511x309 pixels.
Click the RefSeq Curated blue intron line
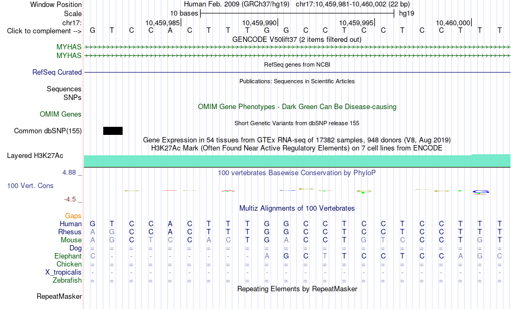pyautogui.click(x=297, y=73)
